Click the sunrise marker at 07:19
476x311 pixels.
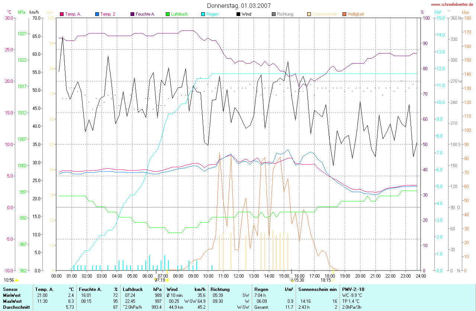point(167,280)
